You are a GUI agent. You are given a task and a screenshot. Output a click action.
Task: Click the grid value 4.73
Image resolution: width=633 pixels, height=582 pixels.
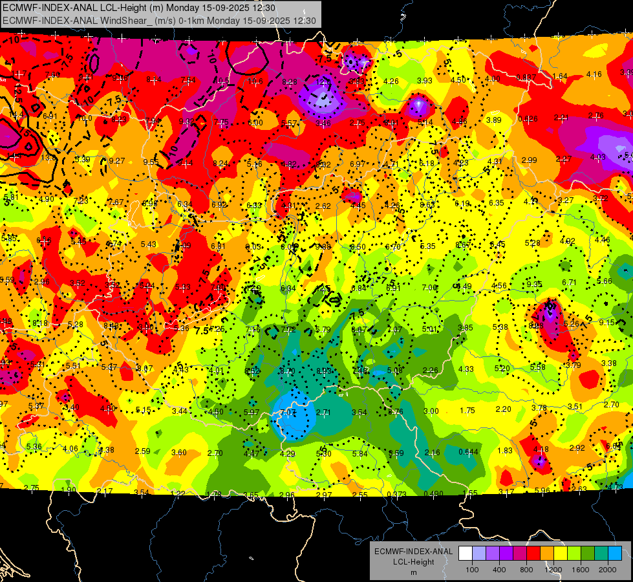pos(616,487)
